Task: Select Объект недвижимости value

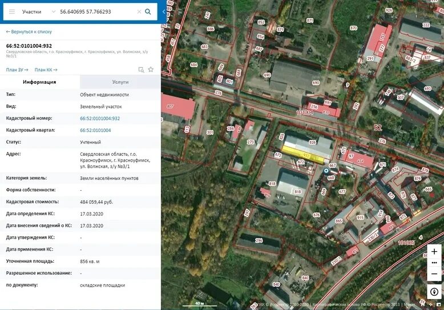Action: (104, 95)
